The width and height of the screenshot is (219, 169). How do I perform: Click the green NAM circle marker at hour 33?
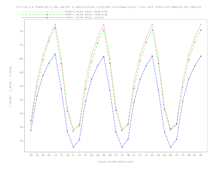coord(98,43)
